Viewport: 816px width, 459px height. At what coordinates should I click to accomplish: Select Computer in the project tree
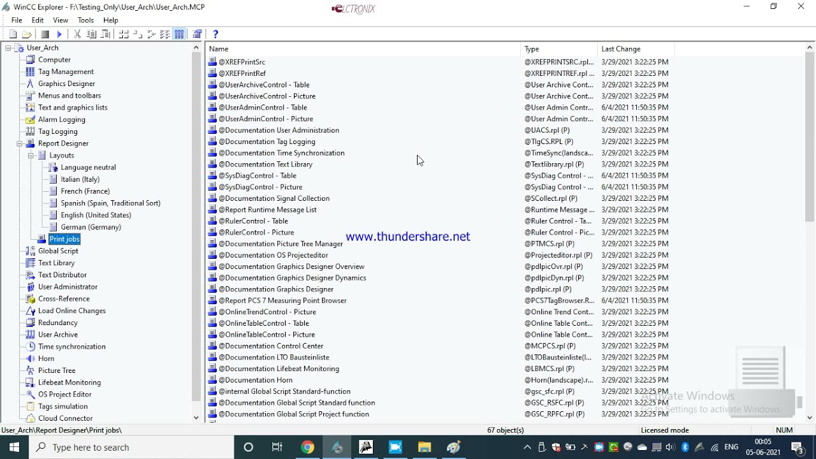point(54,60)
